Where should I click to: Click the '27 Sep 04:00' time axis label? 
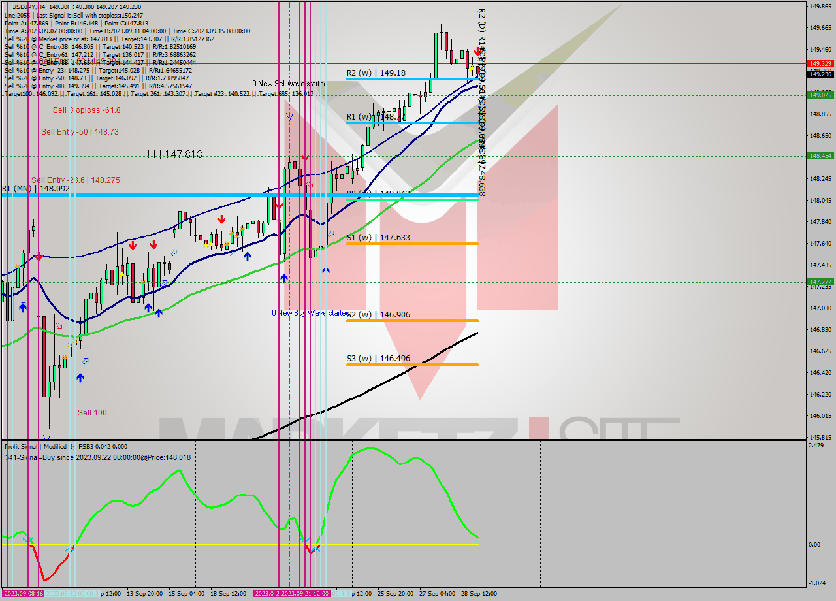click(438, 594)
